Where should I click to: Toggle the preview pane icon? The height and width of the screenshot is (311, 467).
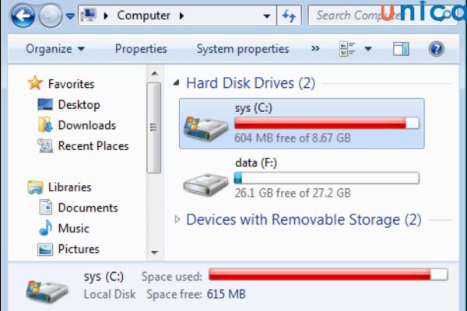coord(401,49)
